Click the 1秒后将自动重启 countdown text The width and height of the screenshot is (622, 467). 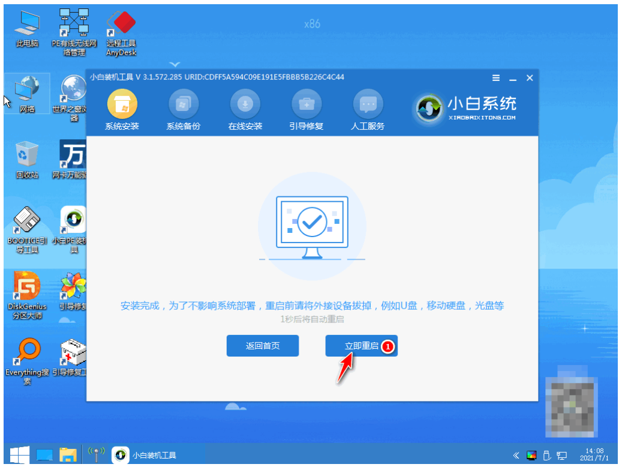click(312, 319)
